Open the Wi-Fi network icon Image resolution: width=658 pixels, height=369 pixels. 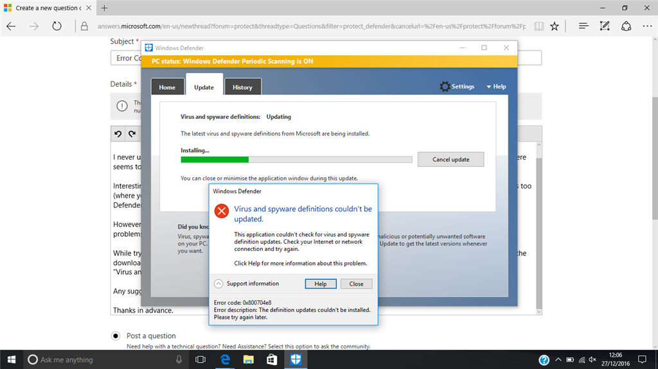(x=582, y=360)
